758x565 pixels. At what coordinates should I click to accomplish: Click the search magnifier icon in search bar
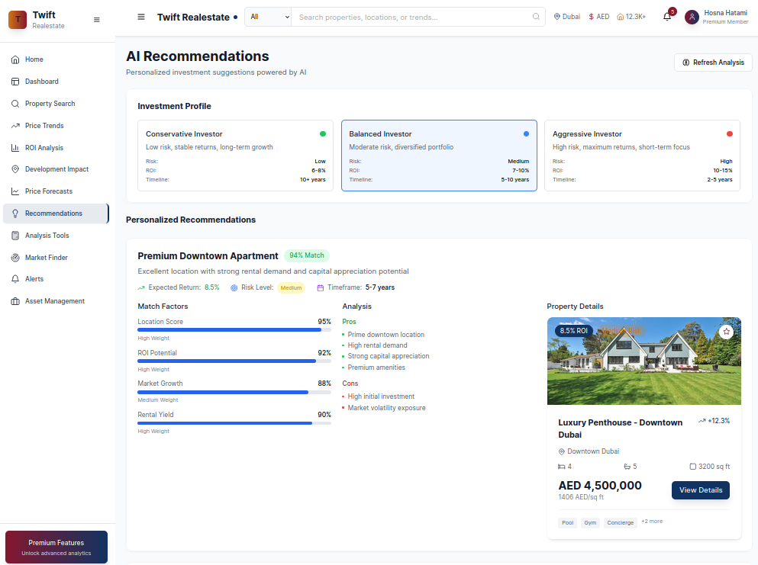coord(536,17)
